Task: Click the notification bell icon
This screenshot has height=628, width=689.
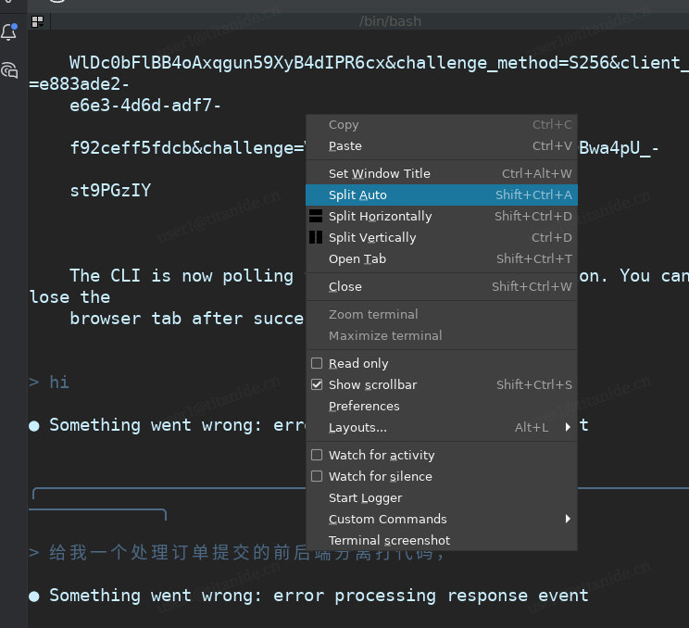Action: [9, 32]
